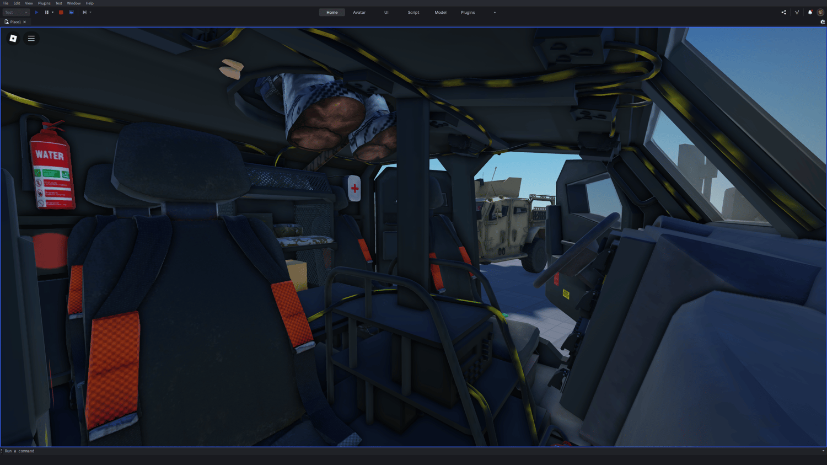Open the Plugins menu in the menu bar

click(44, 3)
